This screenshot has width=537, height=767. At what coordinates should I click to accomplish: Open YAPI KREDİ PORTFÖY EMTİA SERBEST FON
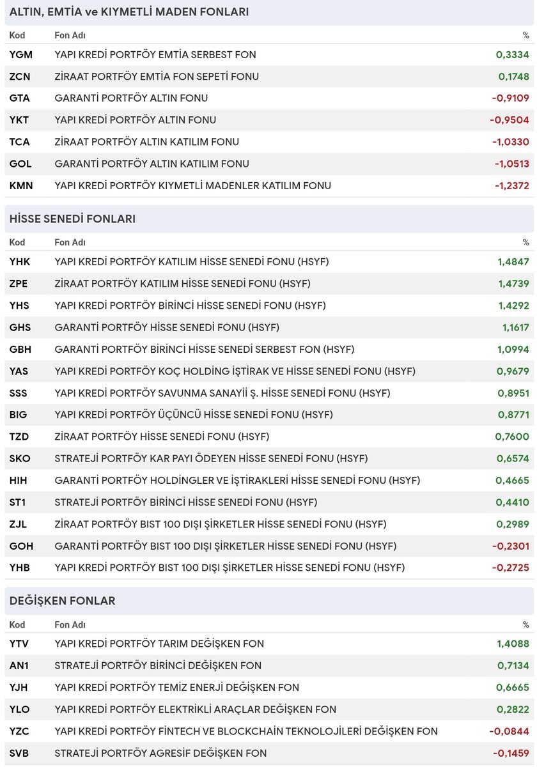155,54
